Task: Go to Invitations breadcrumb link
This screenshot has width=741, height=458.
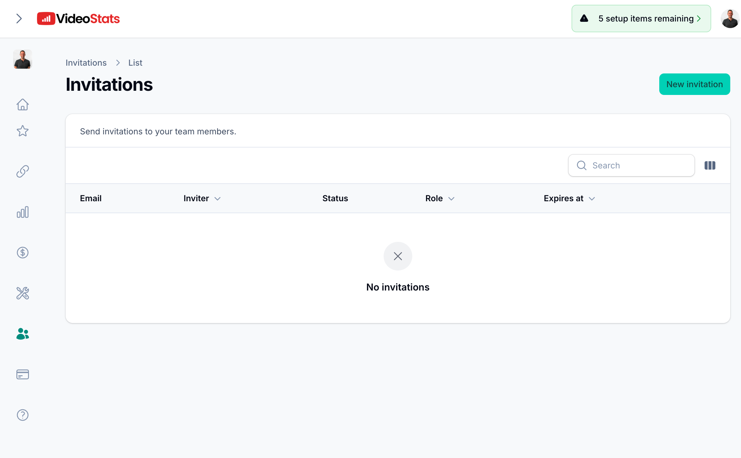Action: pyautogui.click(x=86, y=63)
